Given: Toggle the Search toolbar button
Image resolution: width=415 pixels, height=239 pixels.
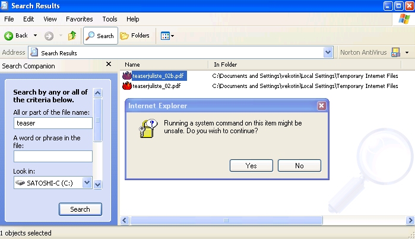Looking at the screenshot, I should point(100,36).
